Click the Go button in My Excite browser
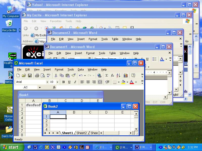This screenshot has height=151, width=202. click(x=187, y=41)
